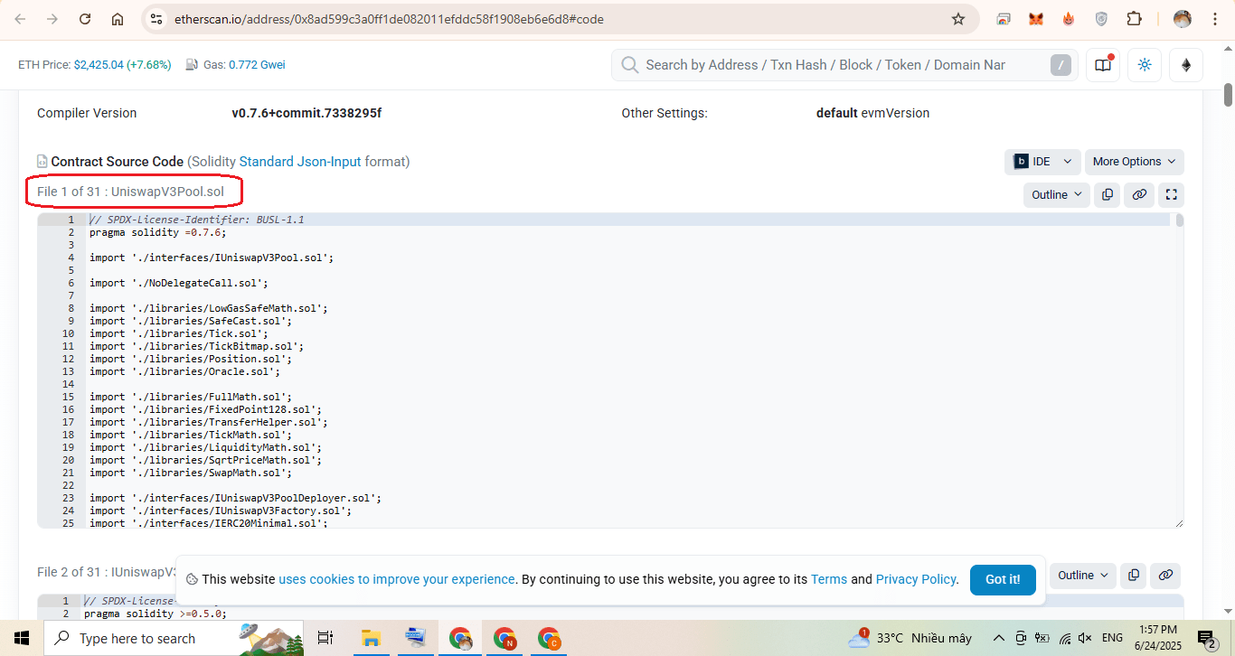The width and height of the screenshot is (1235, 656).
Task: Open the weather widget showing 33°C
Action: (x=910, y=639)
